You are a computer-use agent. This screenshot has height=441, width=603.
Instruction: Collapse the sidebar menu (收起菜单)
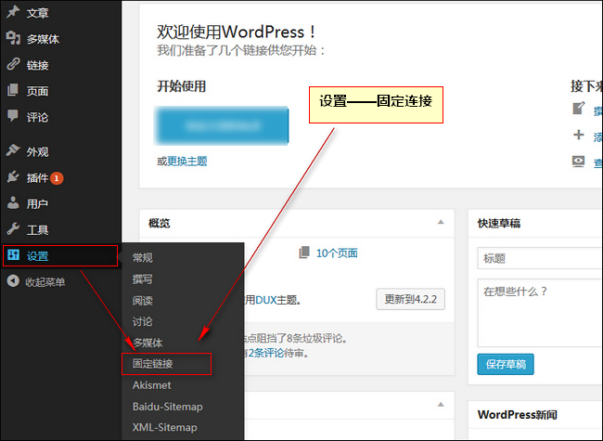[x=37, y=282]
